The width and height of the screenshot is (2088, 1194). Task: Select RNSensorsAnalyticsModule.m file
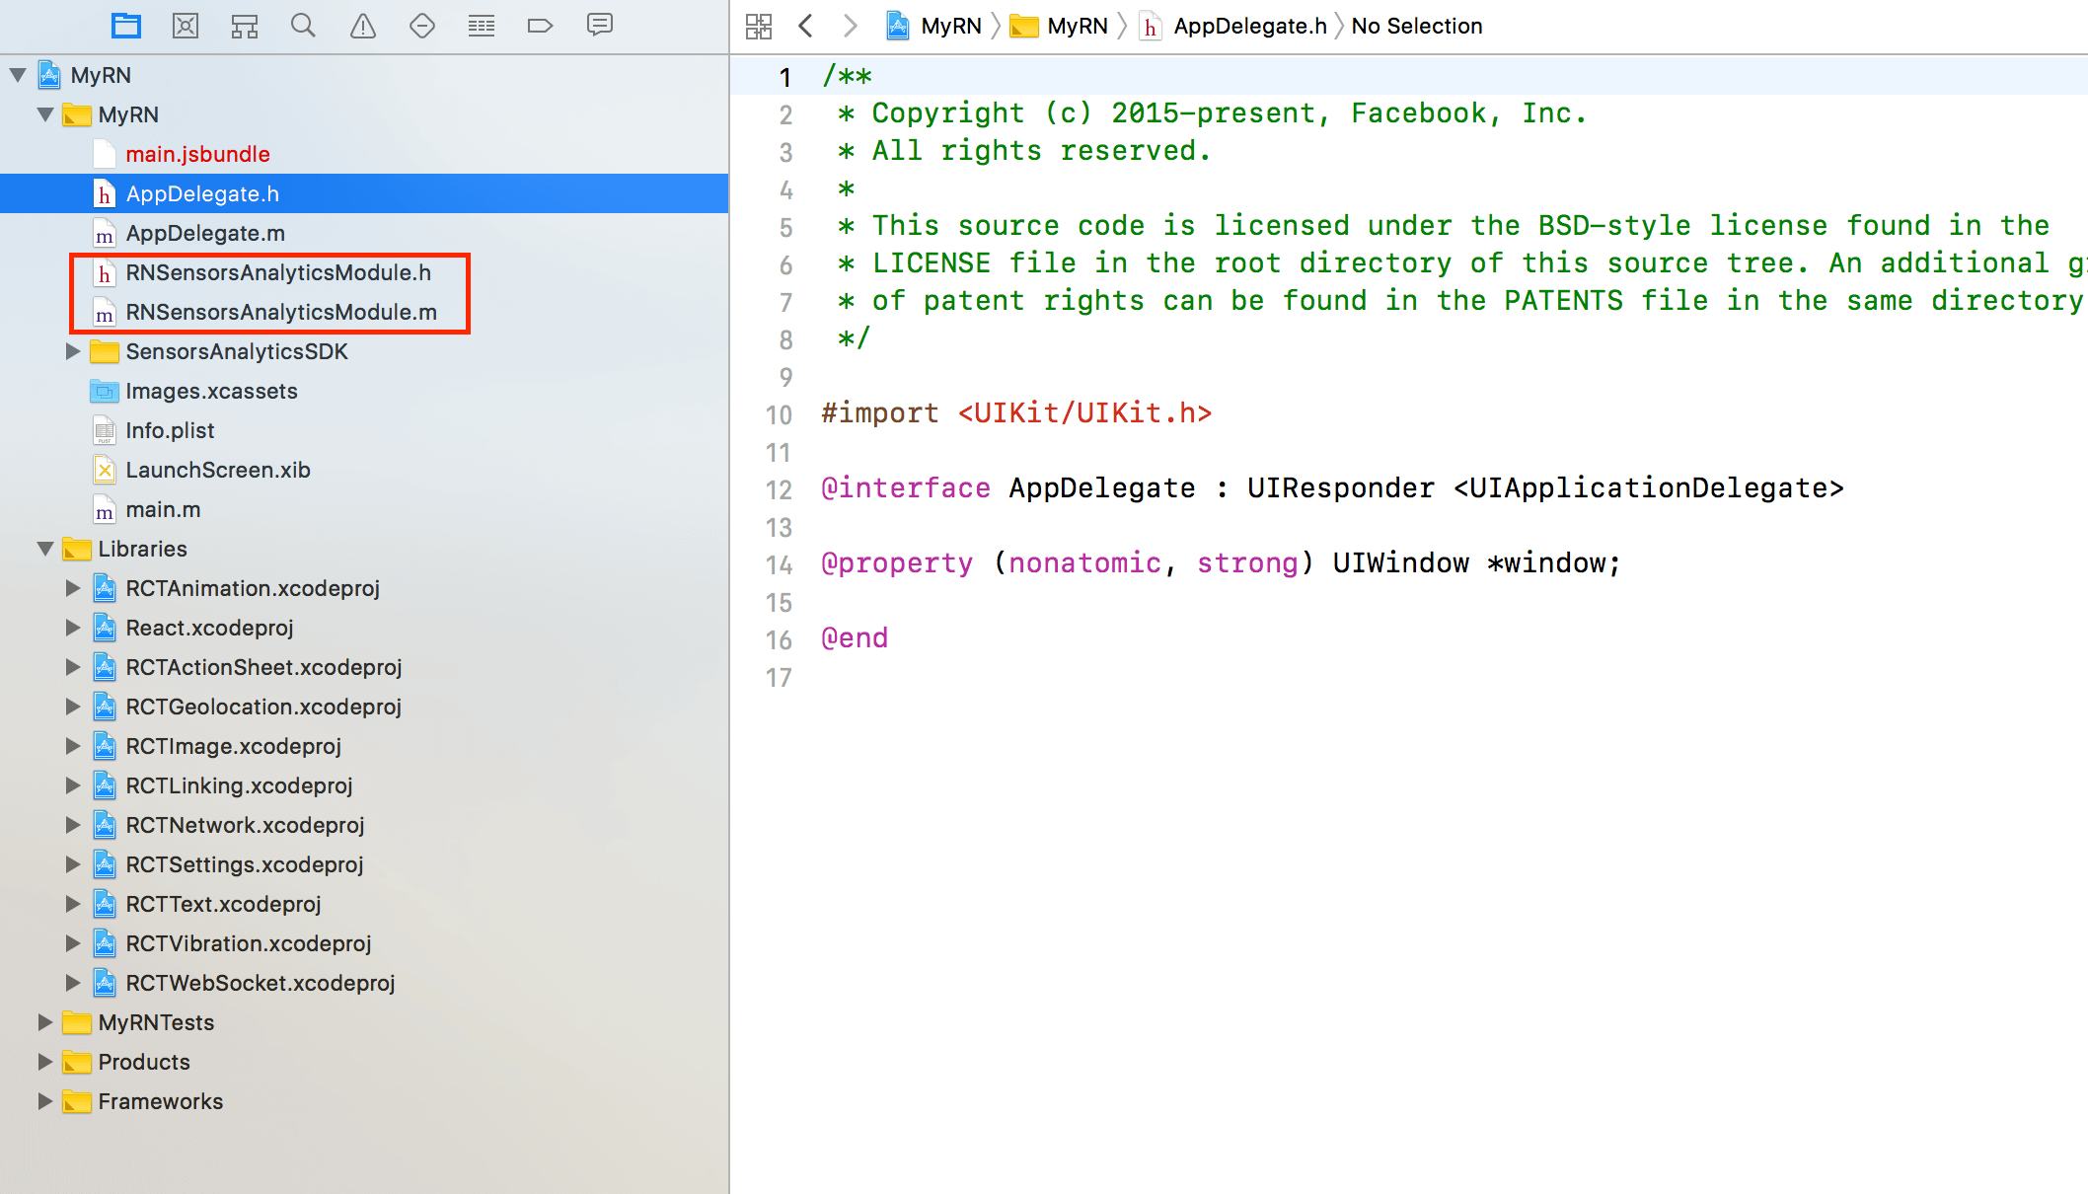click(280, 312)
